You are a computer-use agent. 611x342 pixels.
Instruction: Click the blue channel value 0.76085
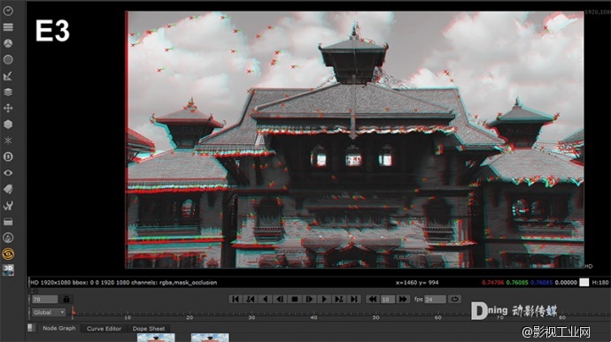click(541, 283)
